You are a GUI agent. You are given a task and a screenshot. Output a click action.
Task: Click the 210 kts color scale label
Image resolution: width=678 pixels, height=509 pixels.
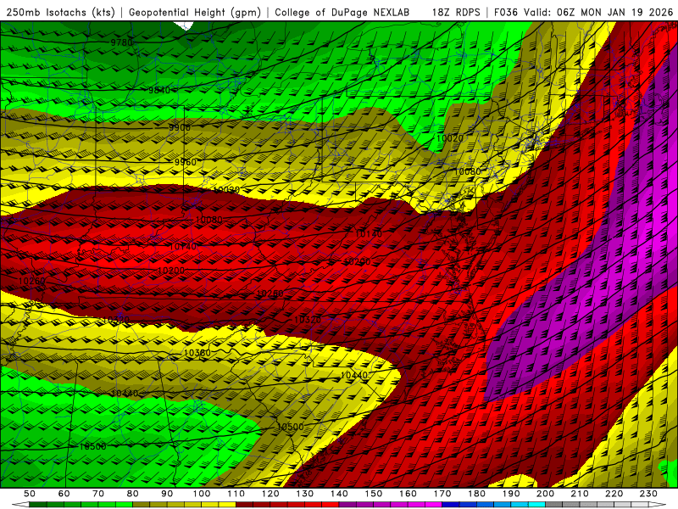580,494
